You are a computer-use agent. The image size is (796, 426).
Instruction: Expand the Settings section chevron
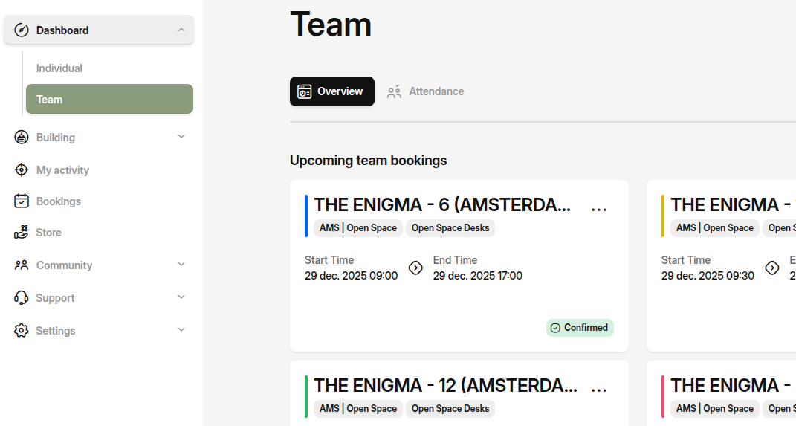click(x=181, y=330)
